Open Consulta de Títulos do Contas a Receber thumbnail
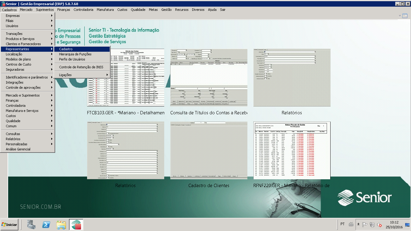 [209, 78]
